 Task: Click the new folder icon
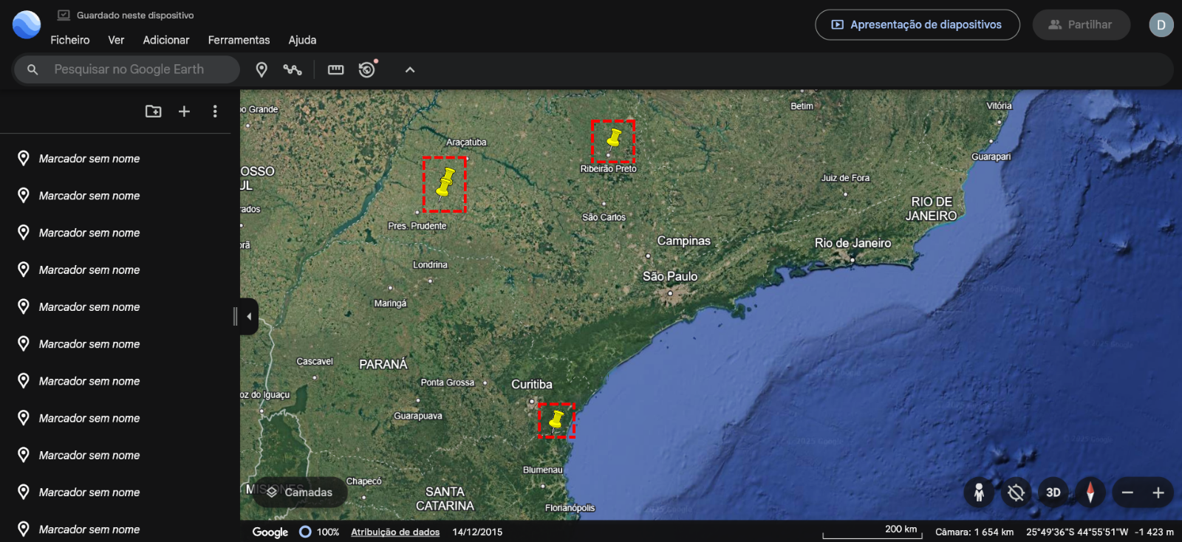(x=154, y=111)
